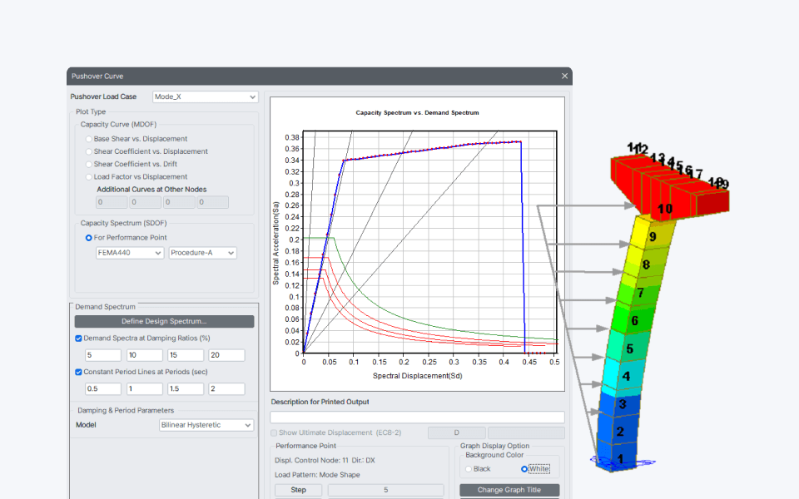Viewport: 799px width, 499px height.
Task: Click the damping ratio field showing 20
Action: click(226, 355)
